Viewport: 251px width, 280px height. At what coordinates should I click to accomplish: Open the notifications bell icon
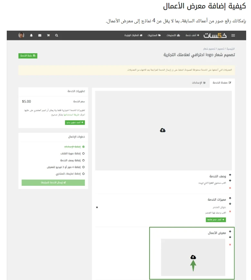click(31, 35)
